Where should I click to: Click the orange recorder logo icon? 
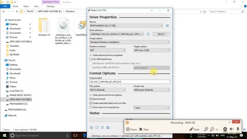(x=127, y=122)
